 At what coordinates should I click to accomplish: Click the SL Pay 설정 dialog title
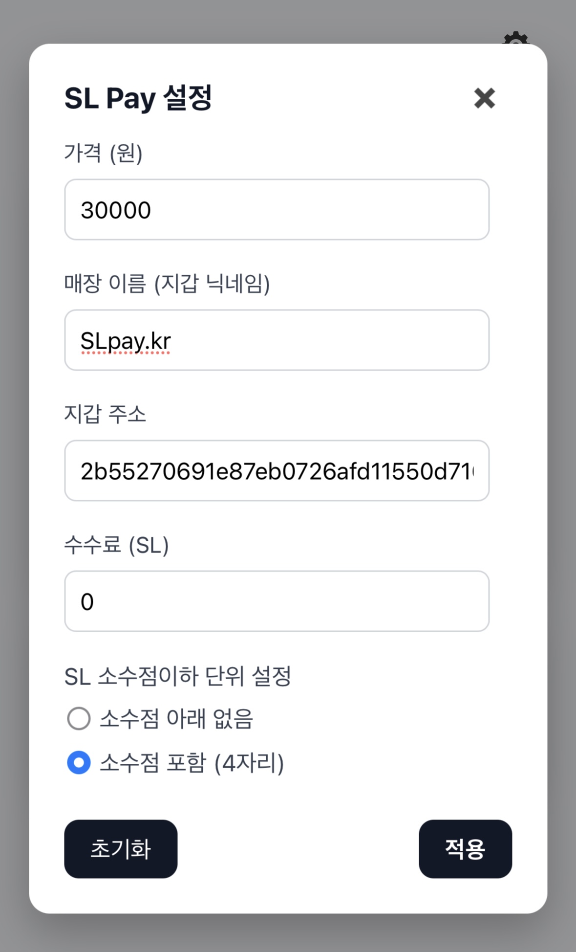coord(138,98)
